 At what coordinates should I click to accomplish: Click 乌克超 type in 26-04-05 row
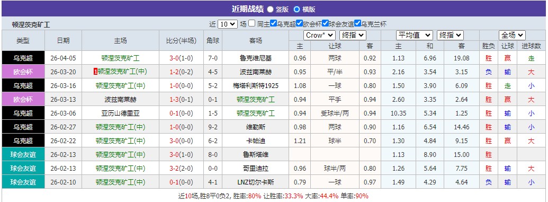click(x=23, y=58)
